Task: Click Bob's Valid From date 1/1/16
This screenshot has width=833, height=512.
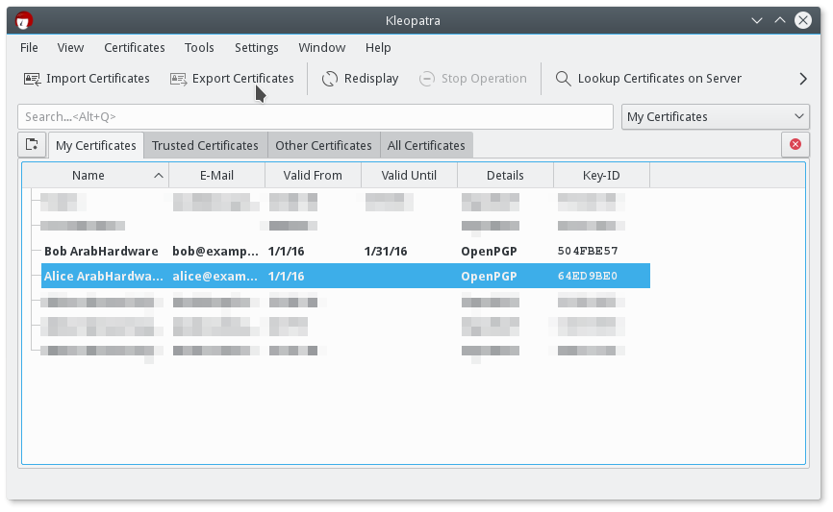Action: point(287,252)
